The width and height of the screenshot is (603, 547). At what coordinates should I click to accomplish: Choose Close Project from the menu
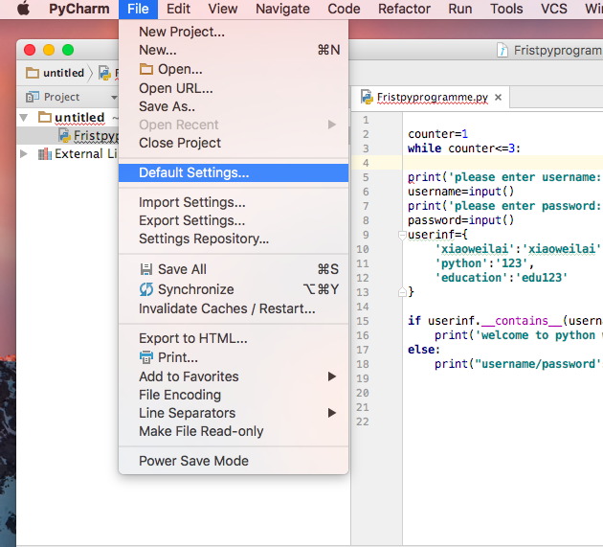[x=234, y=143]
